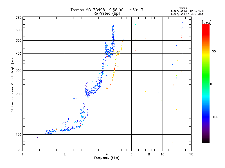Click the 'Stationary phase Virtual Height [km]' axis label

coord(12,84)
